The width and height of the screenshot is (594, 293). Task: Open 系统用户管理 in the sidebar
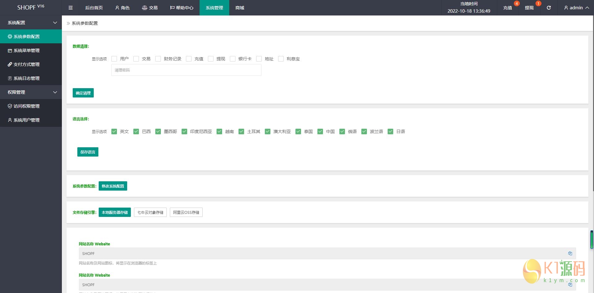click(31, 120)
